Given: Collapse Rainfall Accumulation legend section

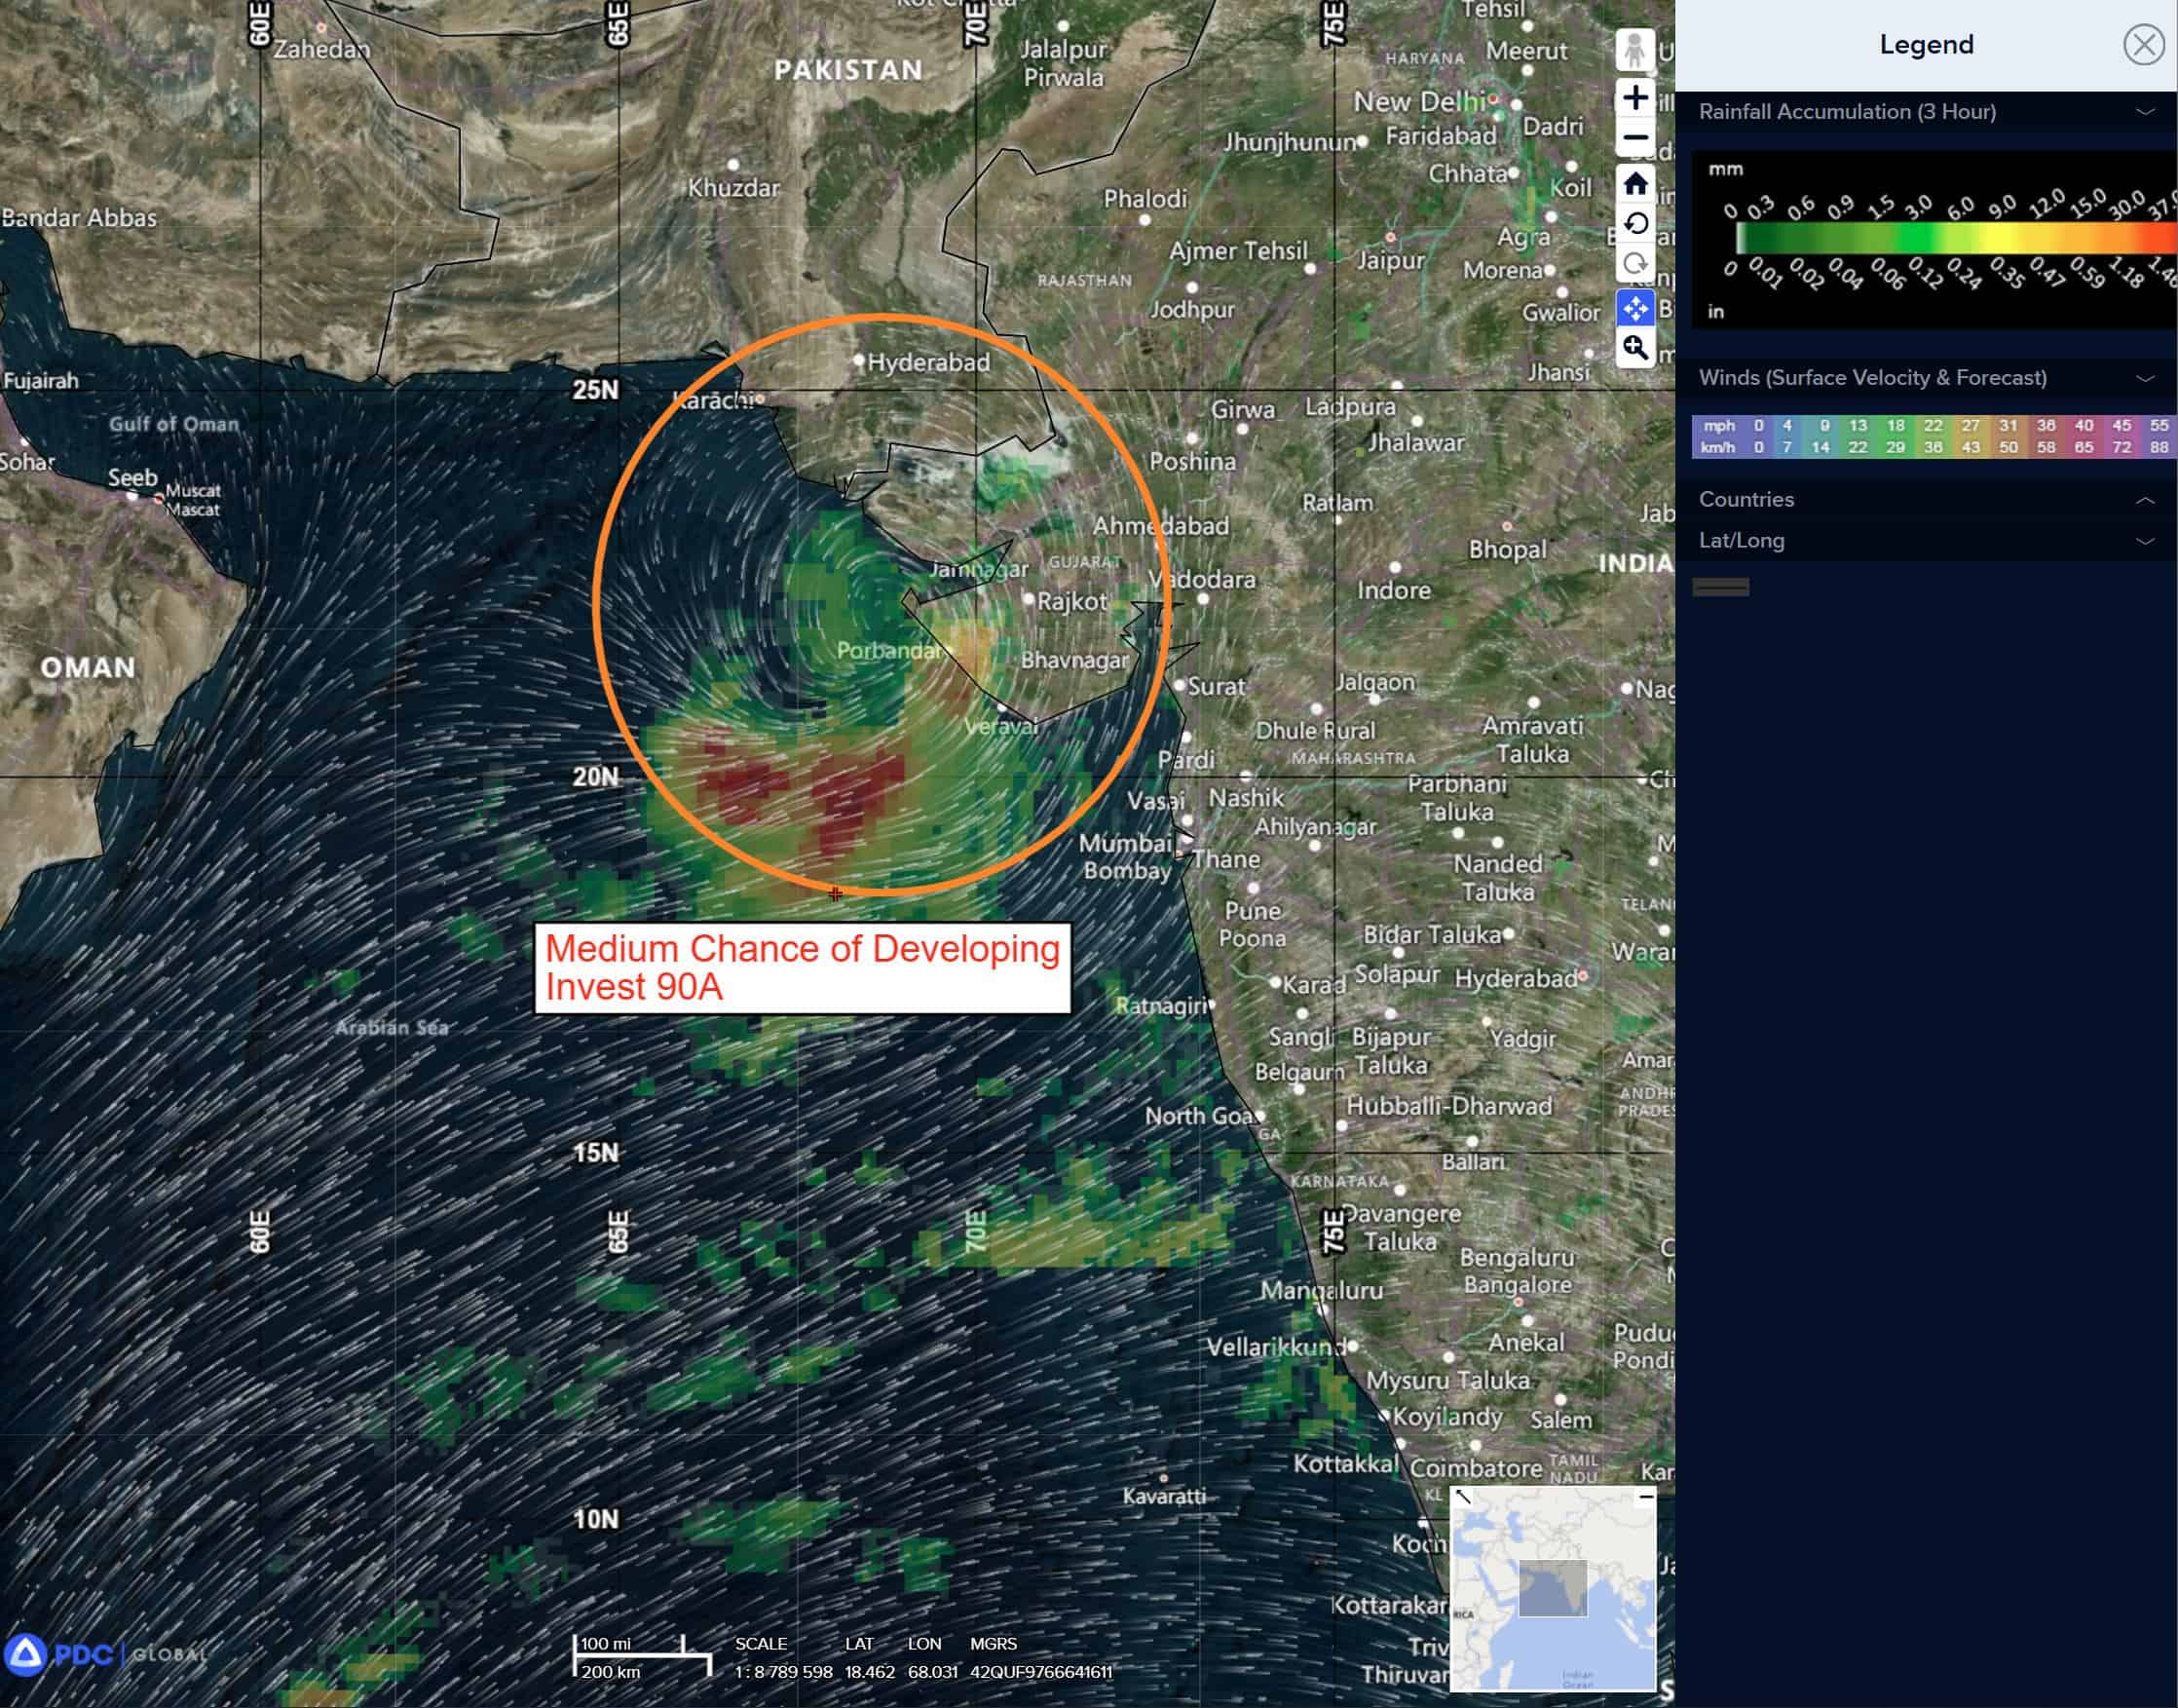Looking at the screenshot, I should [x=2144, y=112].
